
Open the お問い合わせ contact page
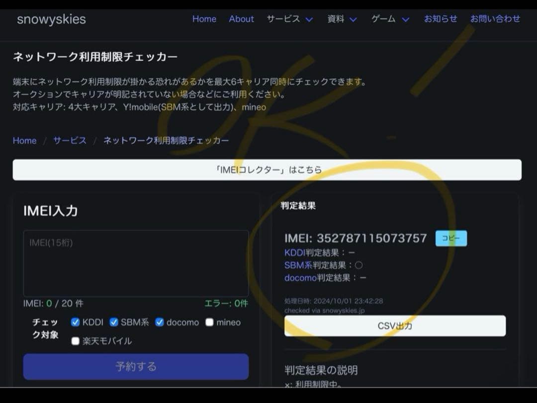[495, 19]
